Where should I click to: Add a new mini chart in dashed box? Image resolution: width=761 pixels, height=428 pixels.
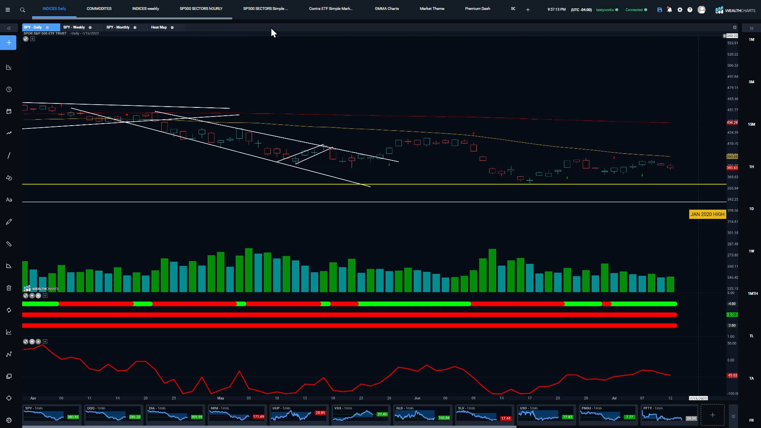point(712,415)
